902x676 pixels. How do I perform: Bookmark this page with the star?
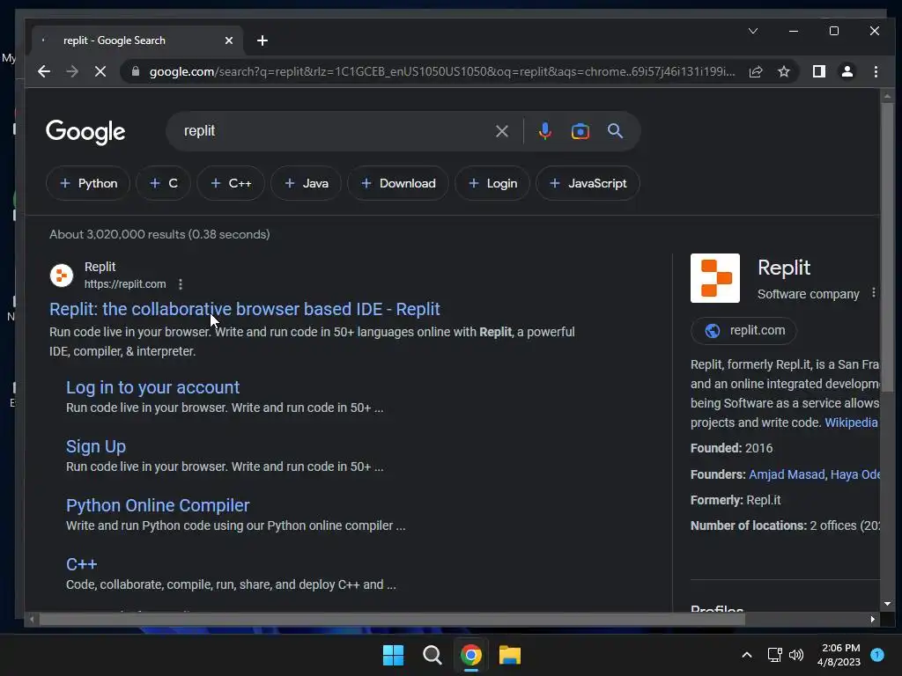click(x=783, y=71)
